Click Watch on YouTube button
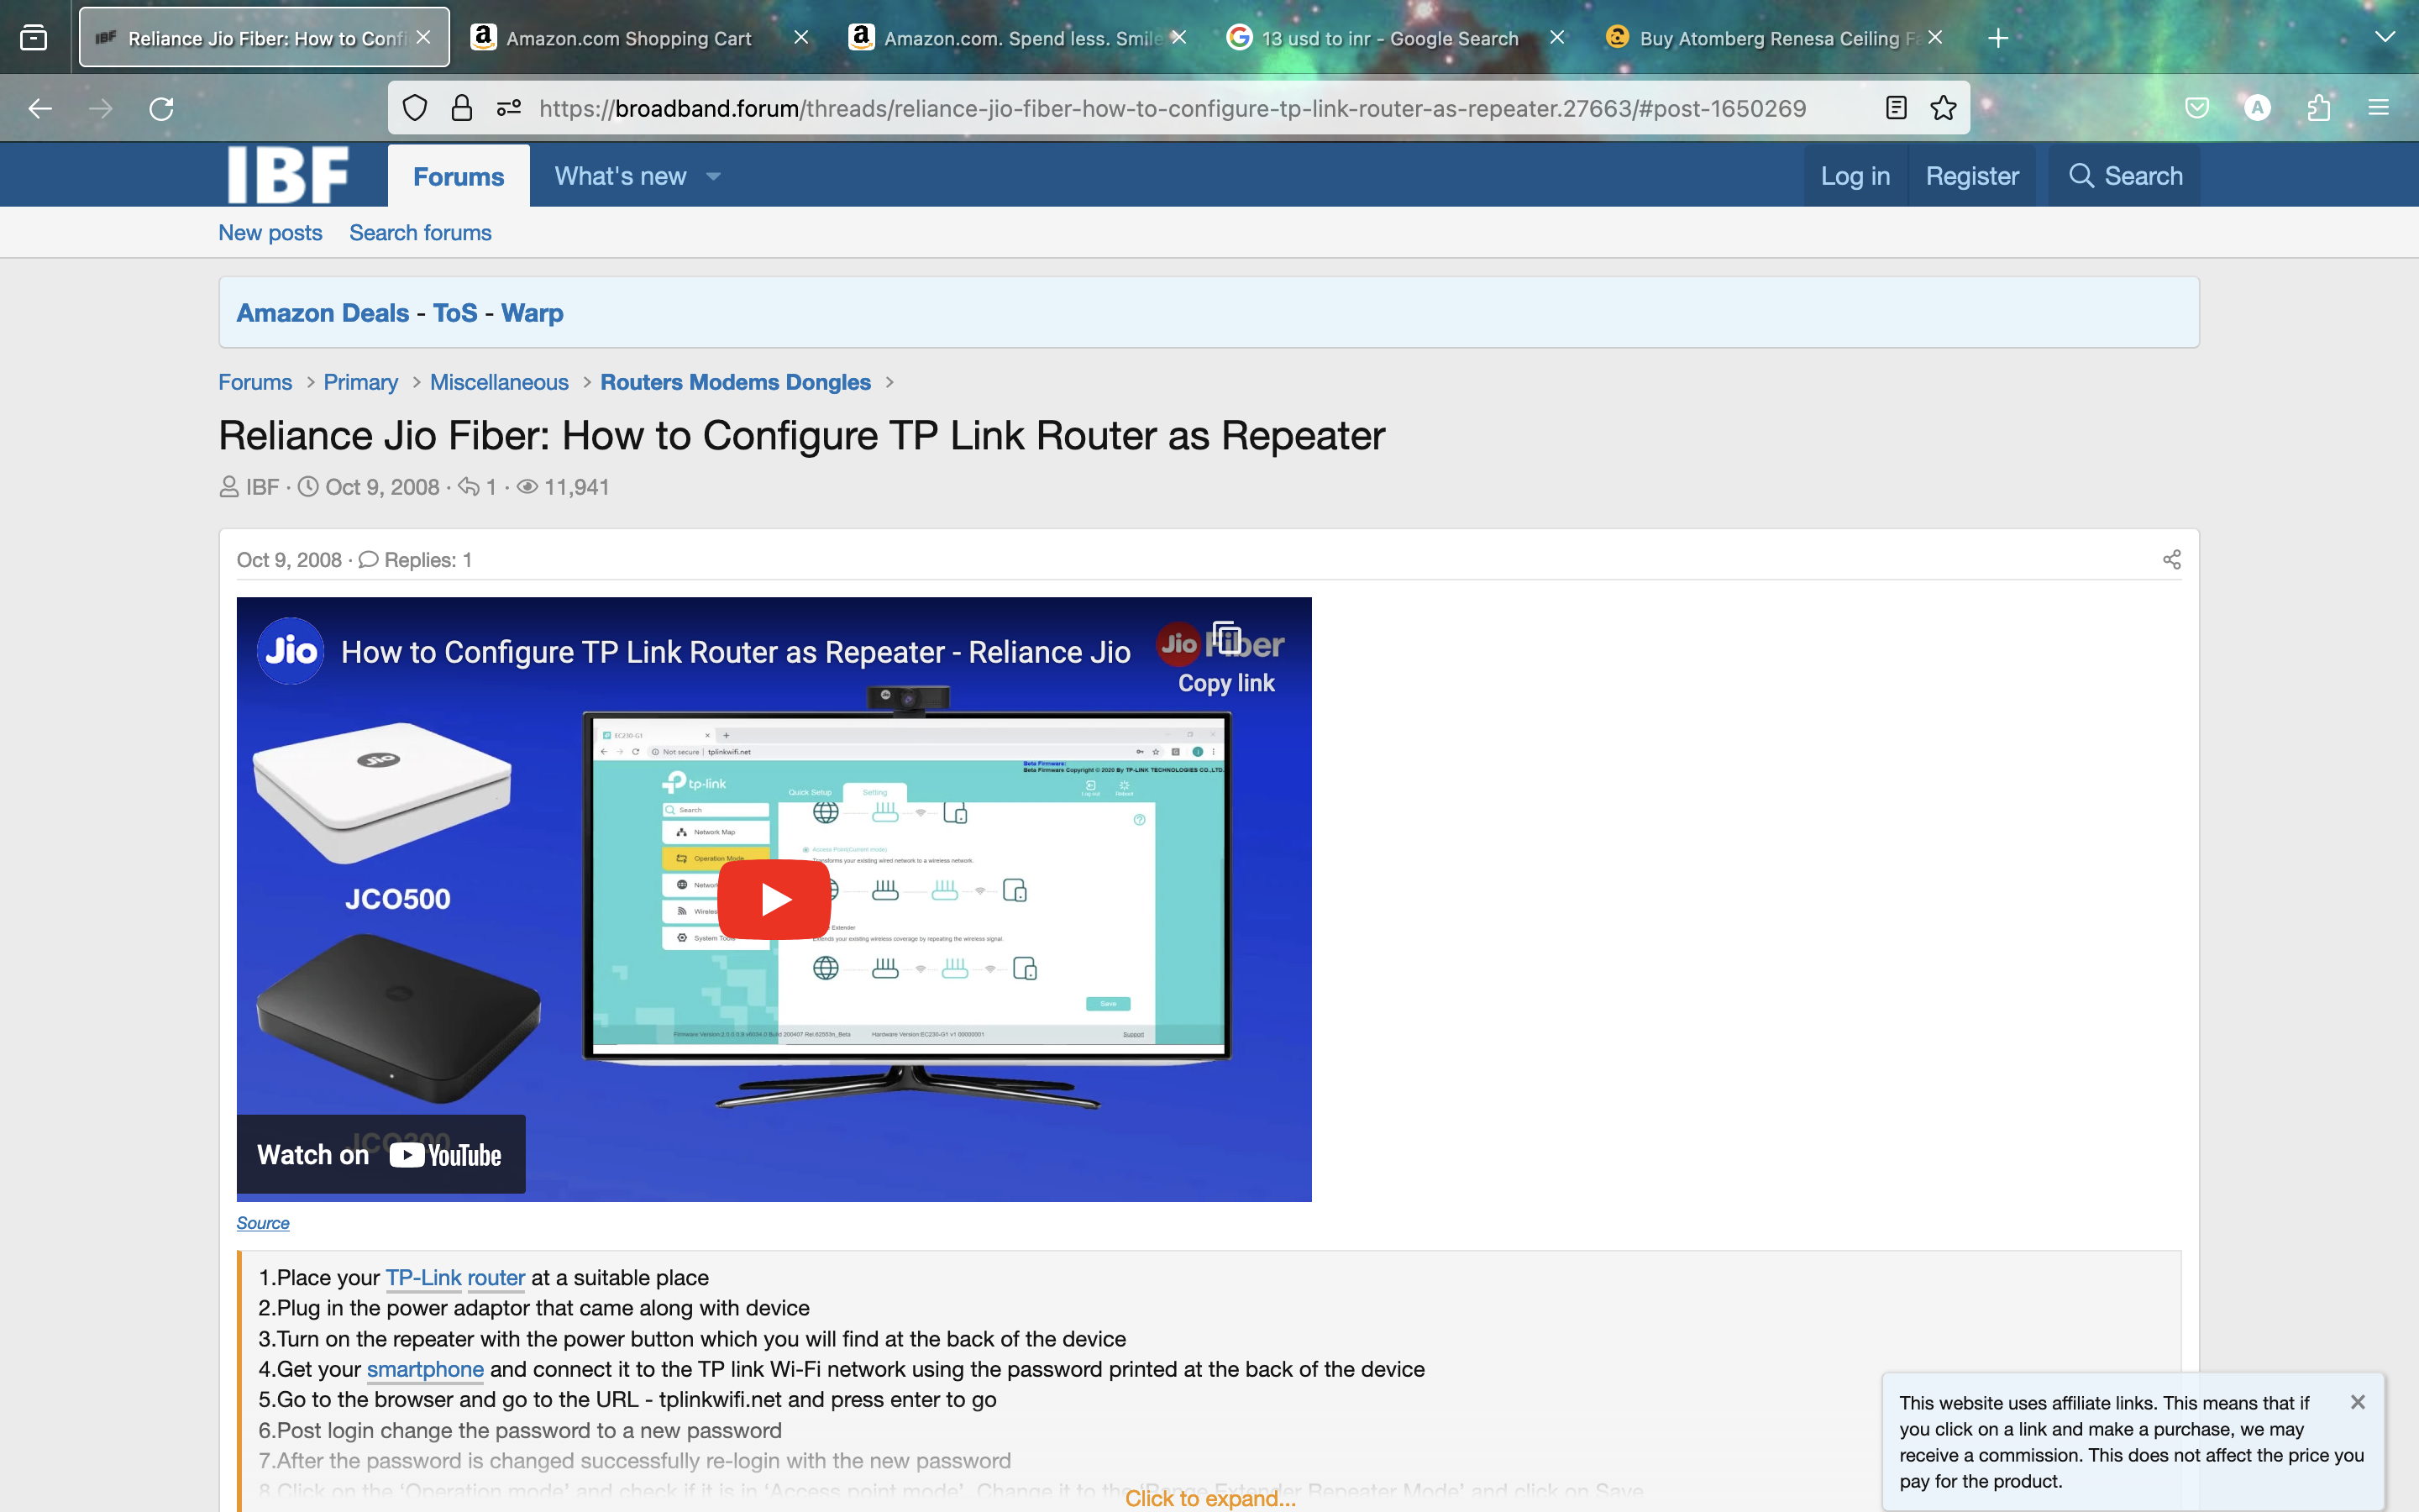Image resolution: width=2419 pixels, height=1512 pixels. pos(380,1155)
